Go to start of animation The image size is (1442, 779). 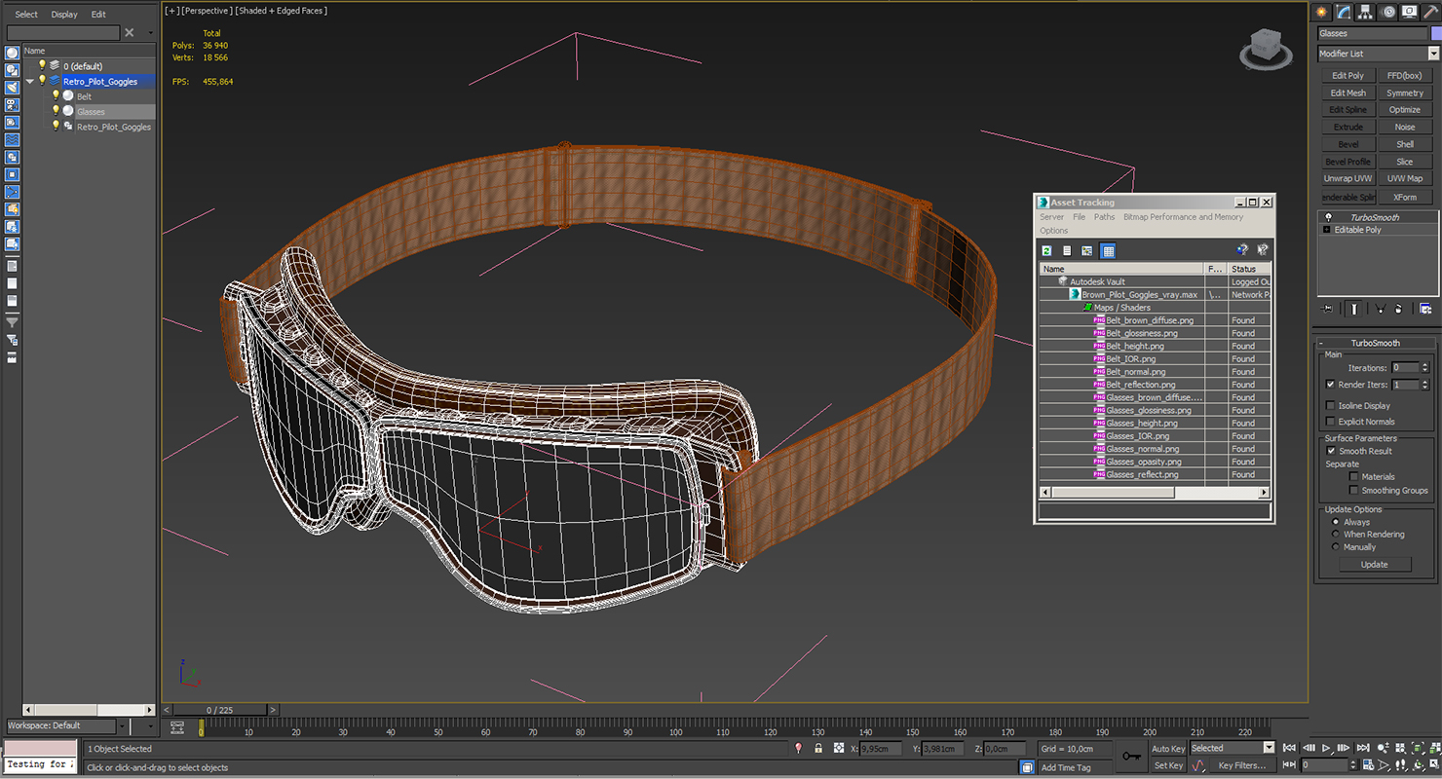tap(1290, 748)
